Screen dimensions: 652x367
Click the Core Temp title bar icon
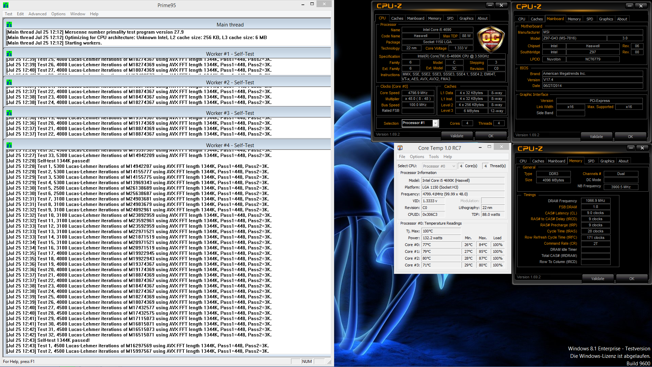tap(400, 148)
